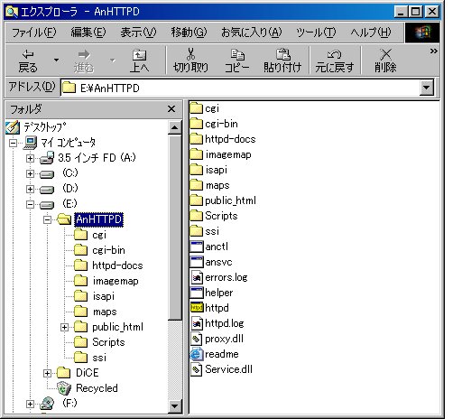Undo using the 元に戻す icon
Viewport: 462px width, 419px height.
point(334,61)
